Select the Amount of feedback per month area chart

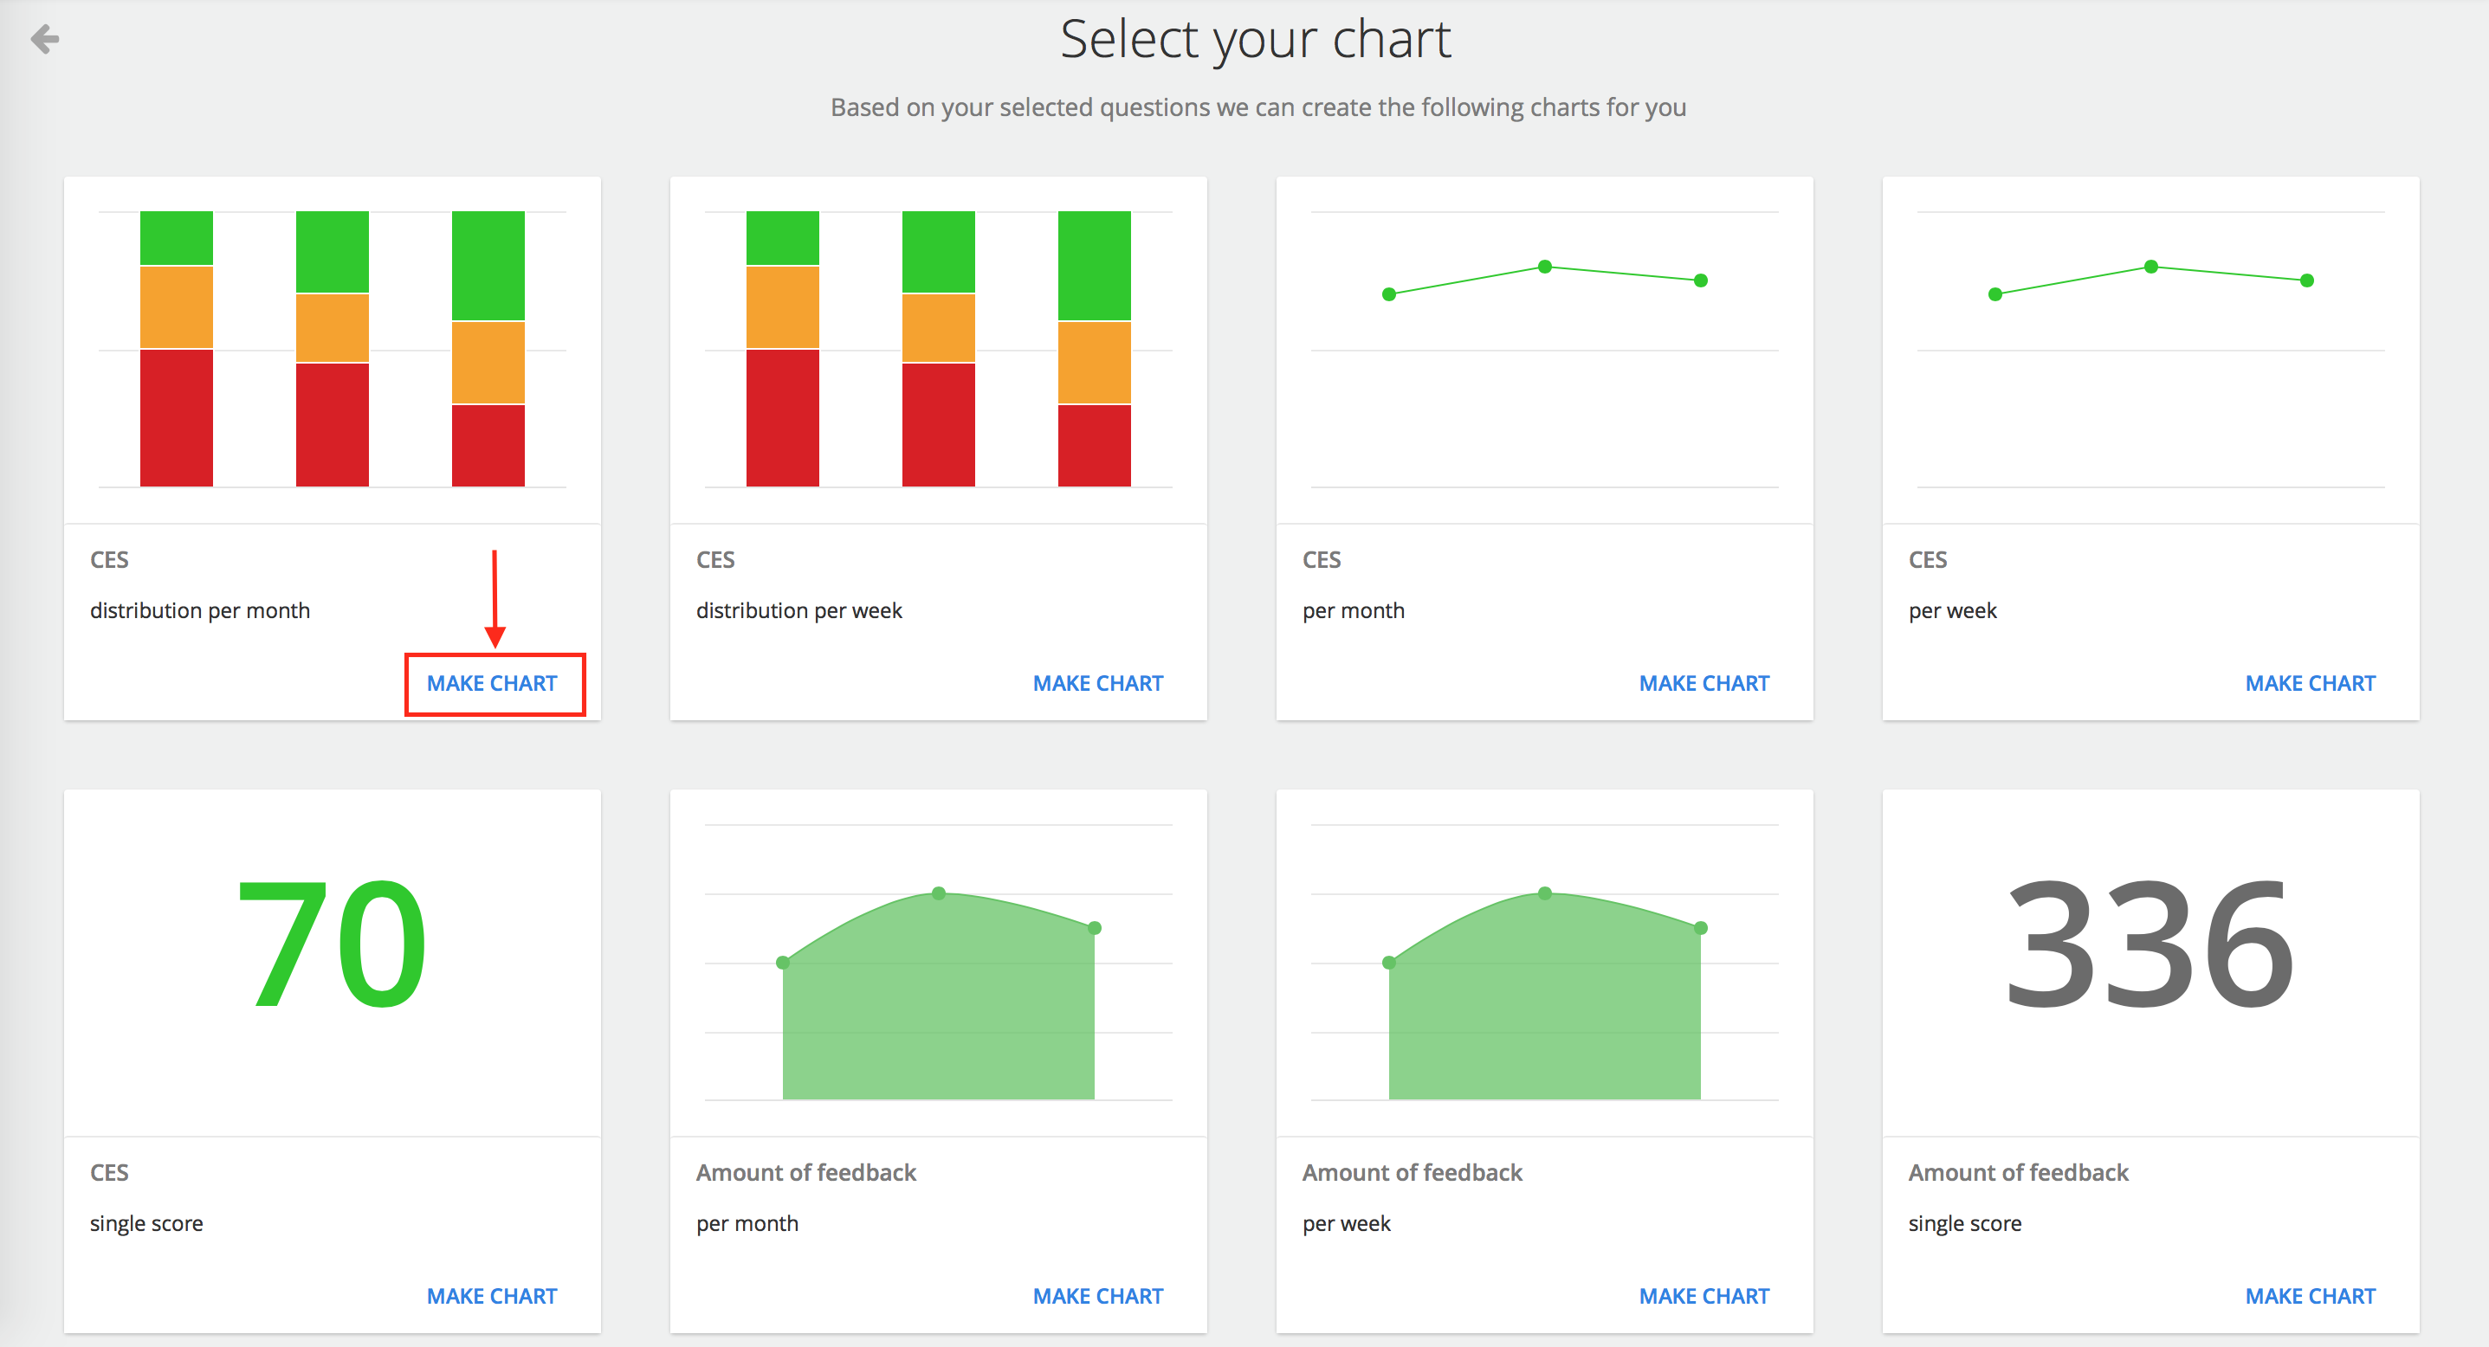938,962
